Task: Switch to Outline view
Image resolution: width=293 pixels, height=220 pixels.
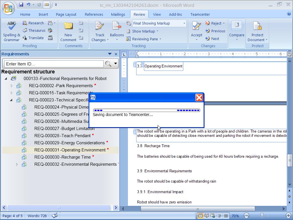Action: (220, 216)
